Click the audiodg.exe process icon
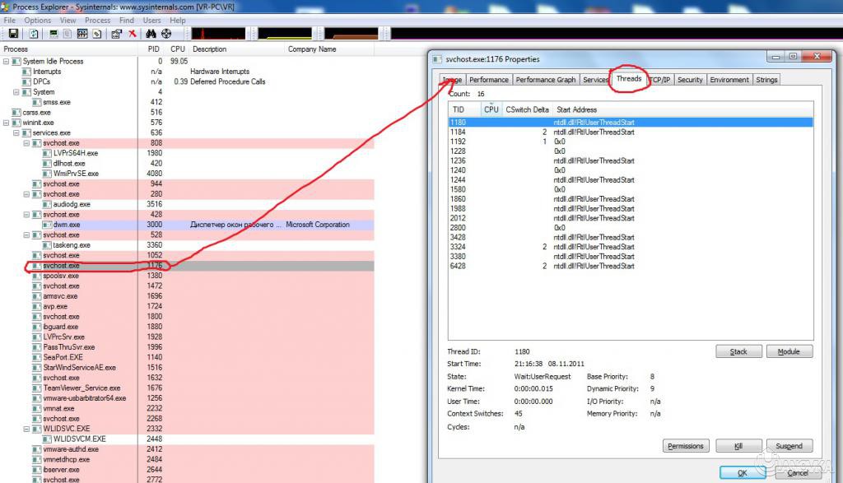The image size is (843, 483). (x=47, y=204)
